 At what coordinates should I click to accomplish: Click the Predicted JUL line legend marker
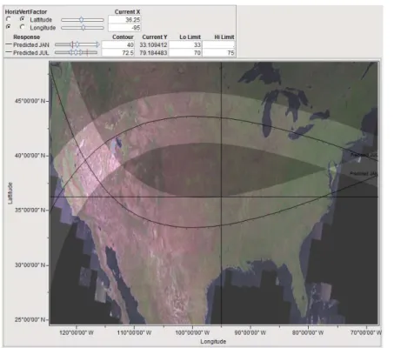(x=9, y=52)
